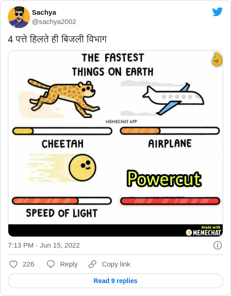231x296 pixels.
Task: Click the cheetah speed progress bar
Action: [x=62, y=131]
